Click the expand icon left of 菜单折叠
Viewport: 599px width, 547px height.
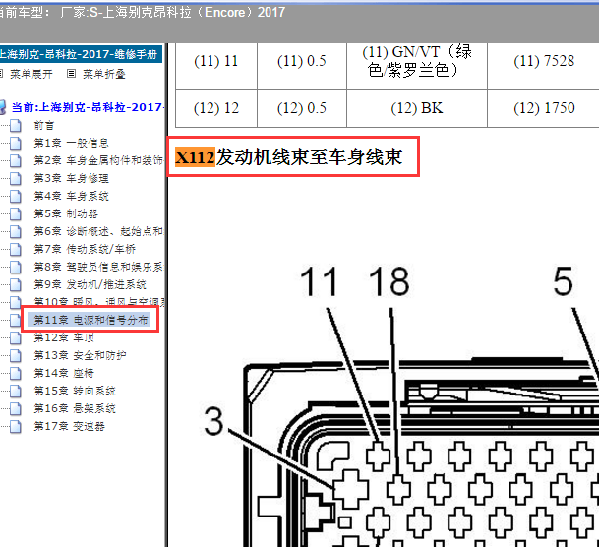(71, 74)
